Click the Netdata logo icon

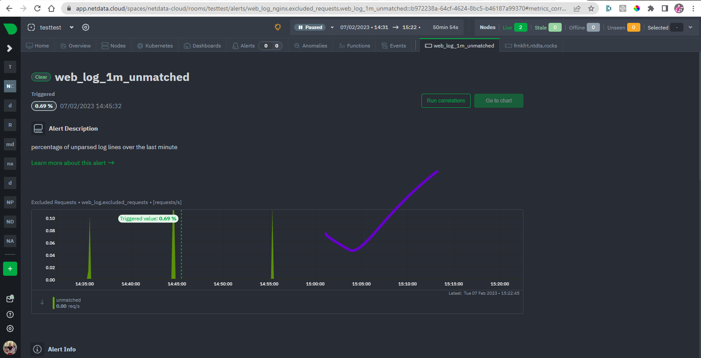(10, 29)
